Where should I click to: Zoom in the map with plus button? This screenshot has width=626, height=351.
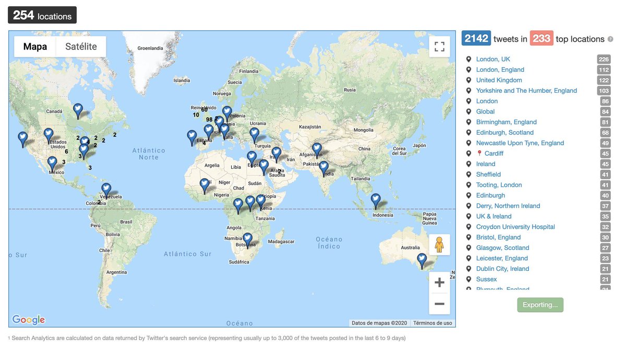coord(439,283)
